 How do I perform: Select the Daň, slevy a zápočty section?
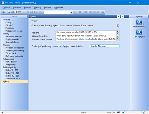tap(14, 56)
